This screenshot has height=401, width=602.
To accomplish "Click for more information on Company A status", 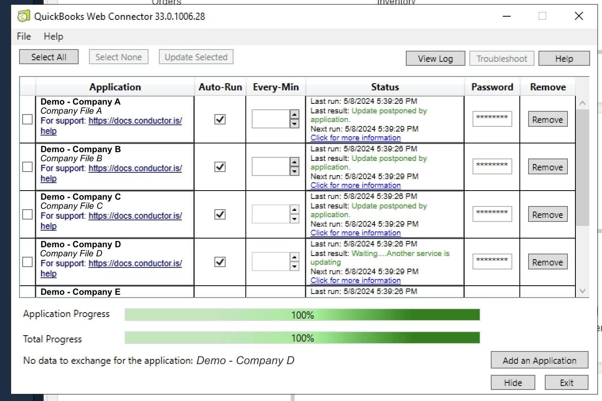I will click(x=355, y=137).
